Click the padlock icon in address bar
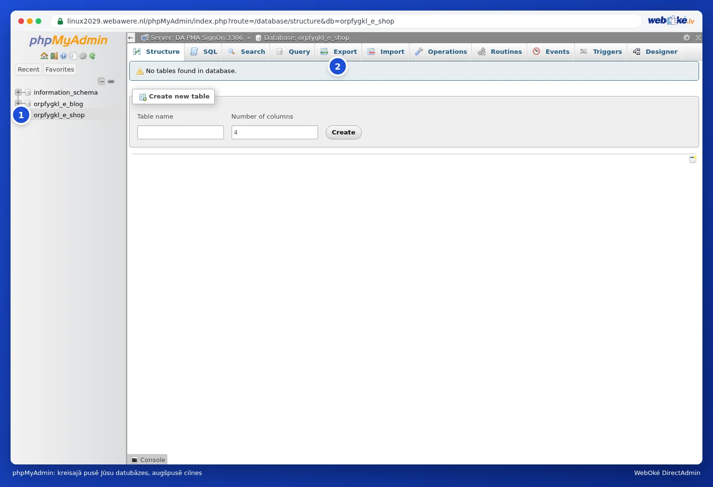This screenshot has height=487, width=713. pos(60,21)
